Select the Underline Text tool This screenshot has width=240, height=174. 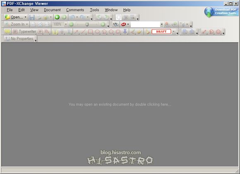pos(69,32)
